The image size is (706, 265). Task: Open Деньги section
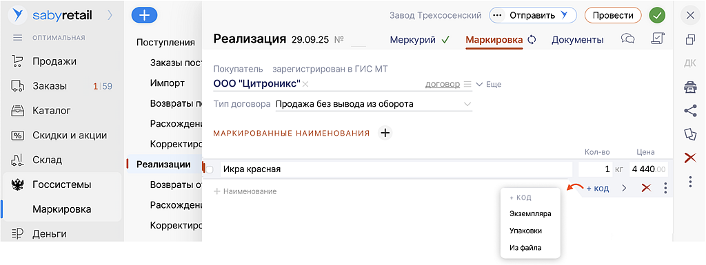click(x=50, y=234)
